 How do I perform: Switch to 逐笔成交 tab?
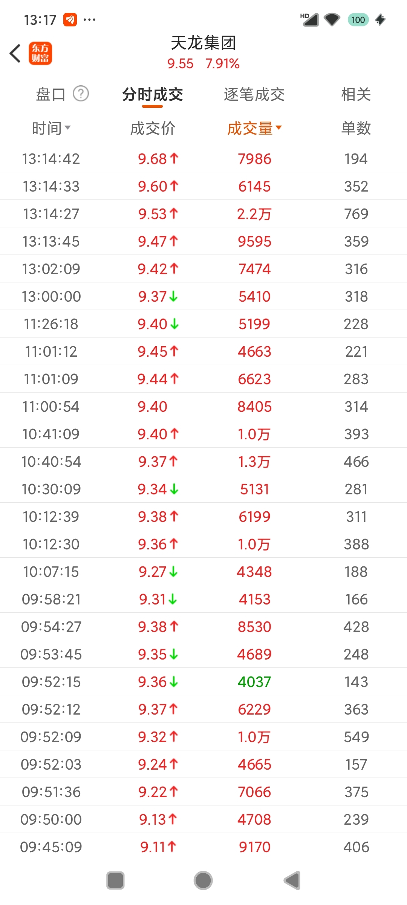pos(254,94)
